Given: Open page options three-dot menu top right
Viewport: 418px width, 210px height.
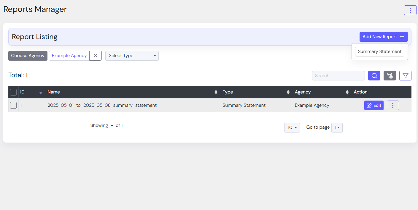Looking at the screenshot, I should 410,10.
